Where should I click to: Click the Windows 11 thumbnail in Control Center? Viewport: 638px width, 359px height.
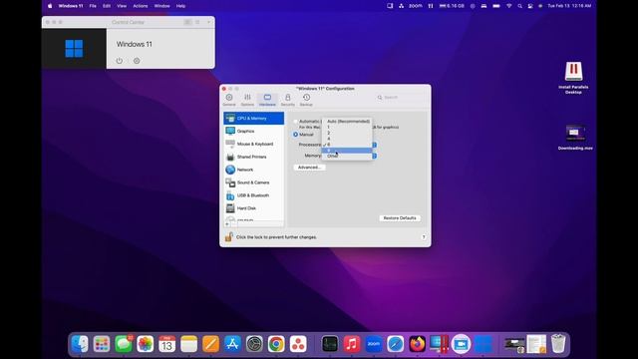74,49
